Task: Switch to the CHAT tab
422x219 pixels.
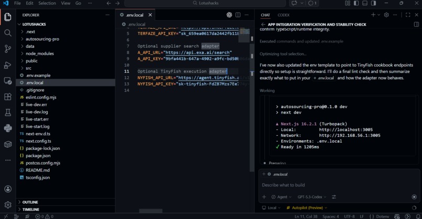Action: tap(265, 15)
